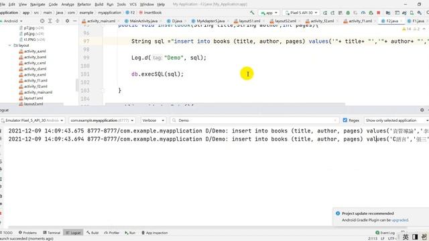This screenshot has height=241, width=429.
Task: Collapse the editor warnings chevron
Action: point(424,29)
